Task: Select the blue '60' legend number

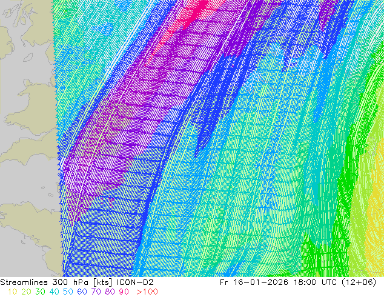Action: point(82,292)
